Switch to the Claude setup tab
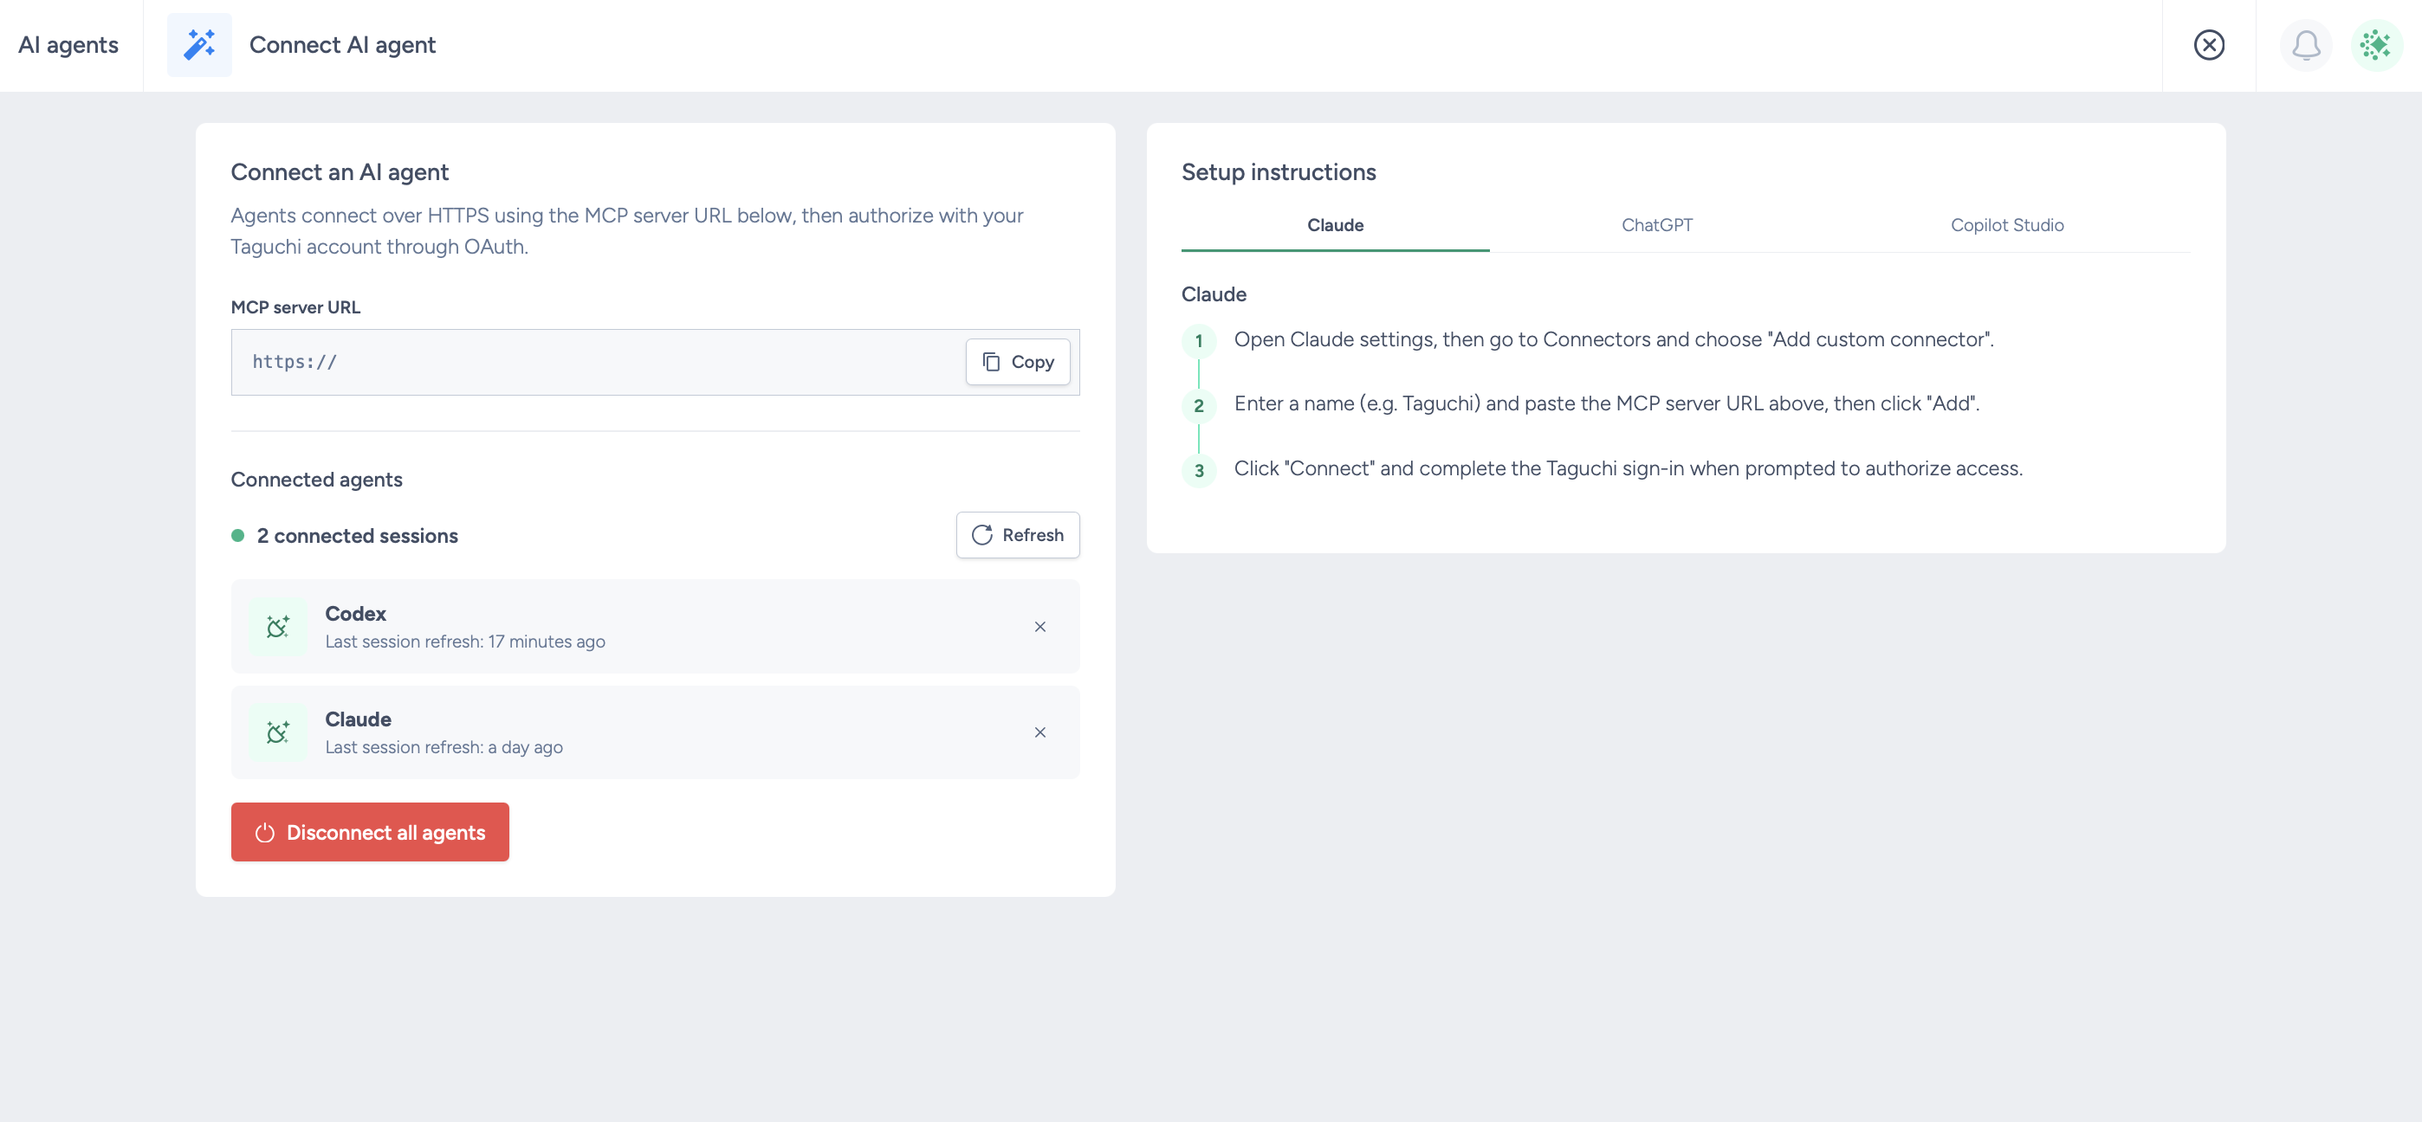This screenshot has height=1122, width=2422. (x=1335, y=224)
